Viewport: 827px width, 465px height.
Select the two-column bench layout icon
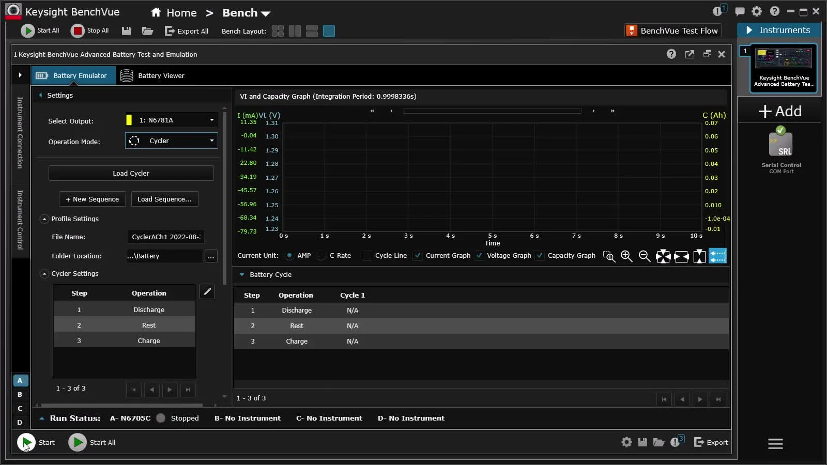point(295,31)
